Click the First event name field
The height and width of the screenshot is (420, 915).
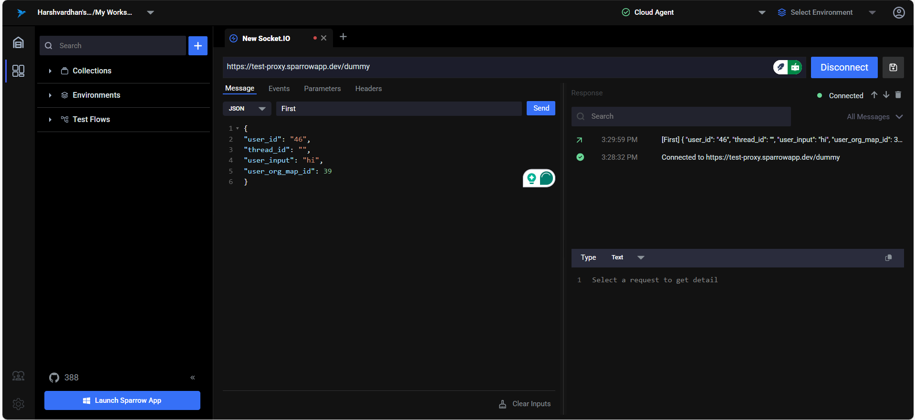[x=399, y=109]
